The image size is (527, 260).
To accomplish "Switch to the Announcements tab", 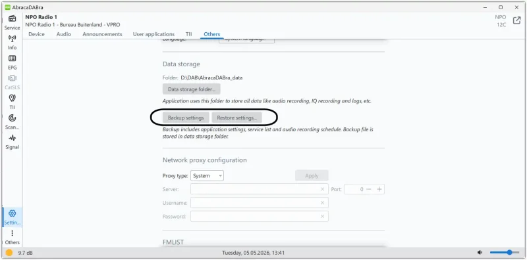I will point(102,34).
